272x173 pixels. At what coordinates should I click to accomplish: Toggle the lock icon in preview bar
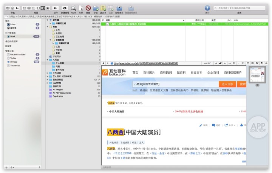pyautogui.click(x=220, y=63)
